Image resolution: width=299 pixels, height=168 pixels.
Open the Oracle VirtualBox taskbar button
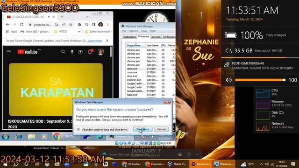pos(177,164)
